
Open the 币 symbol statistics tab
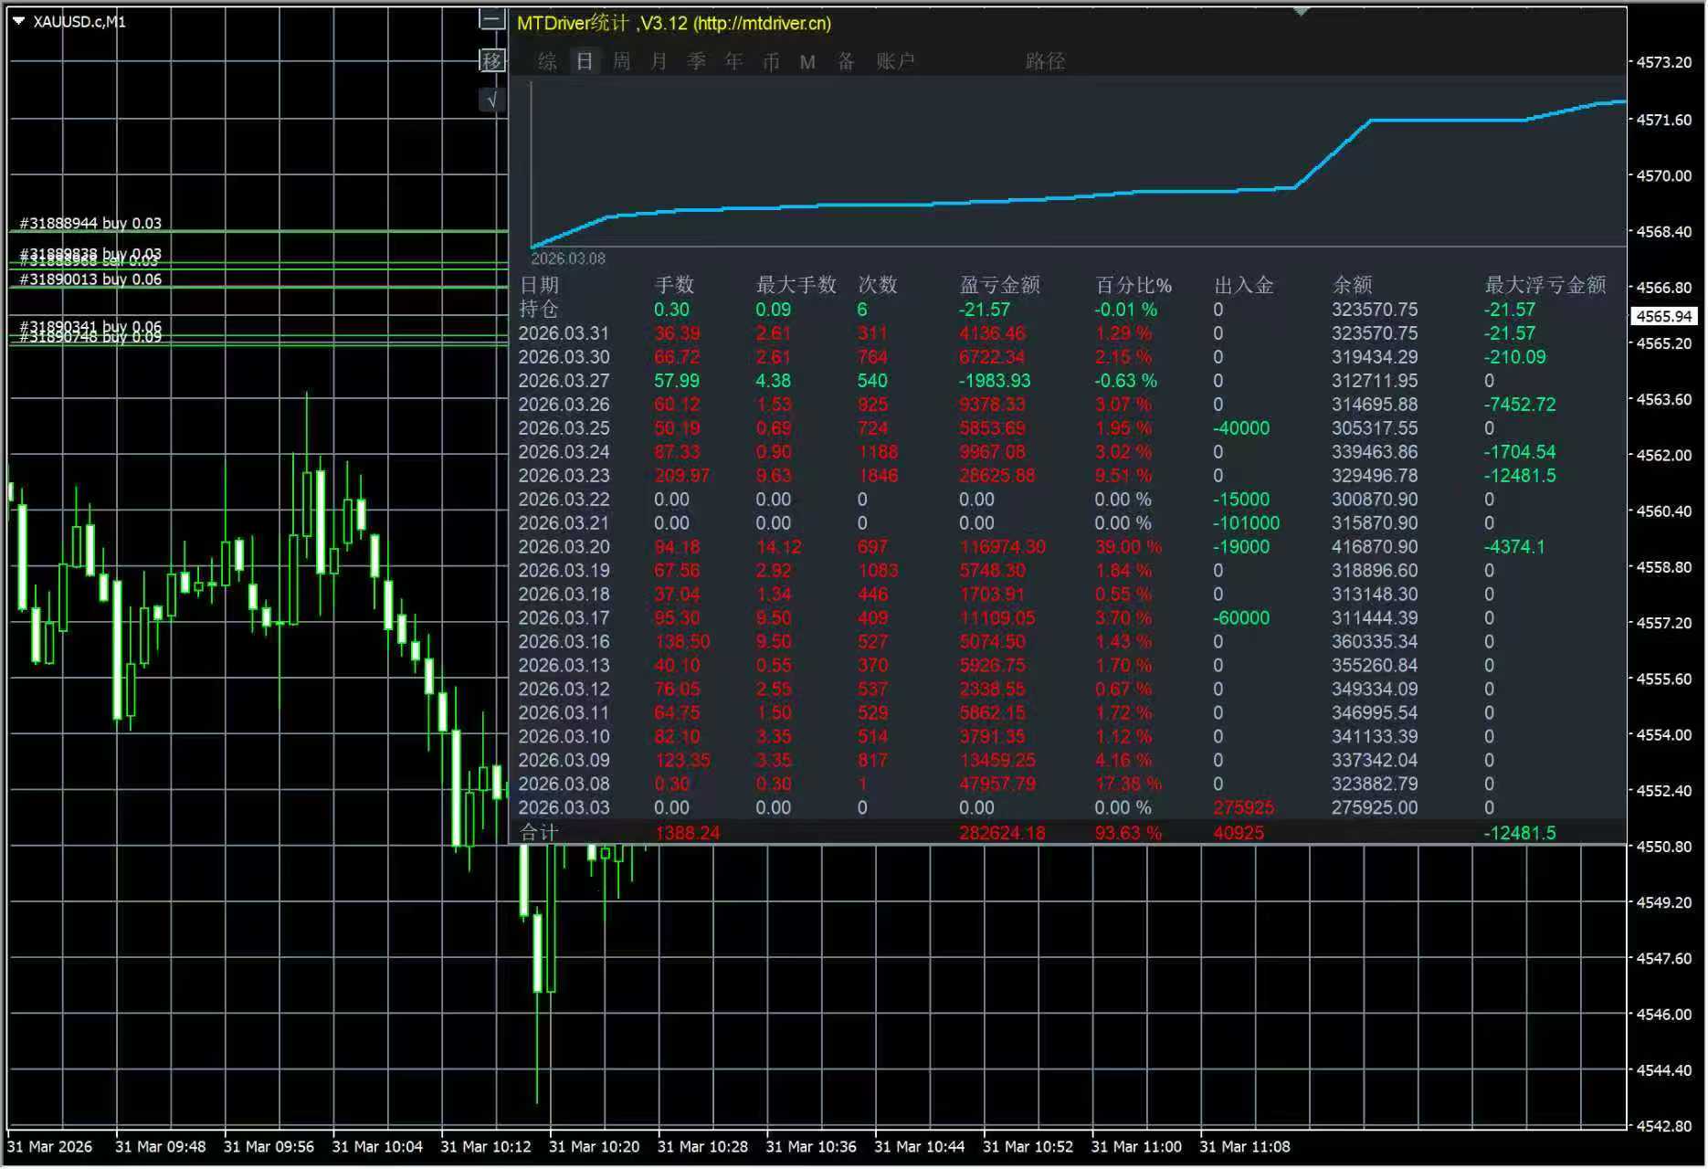[772, 61]
